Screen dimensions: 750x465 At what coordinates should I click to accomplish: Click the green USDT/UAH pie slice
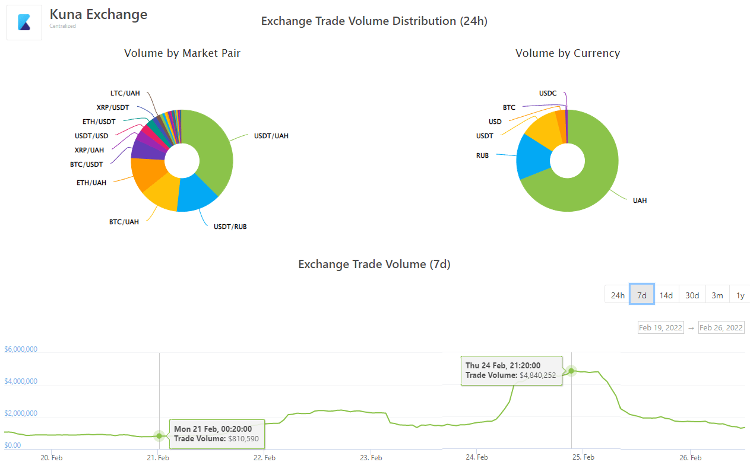coord(211,148)
